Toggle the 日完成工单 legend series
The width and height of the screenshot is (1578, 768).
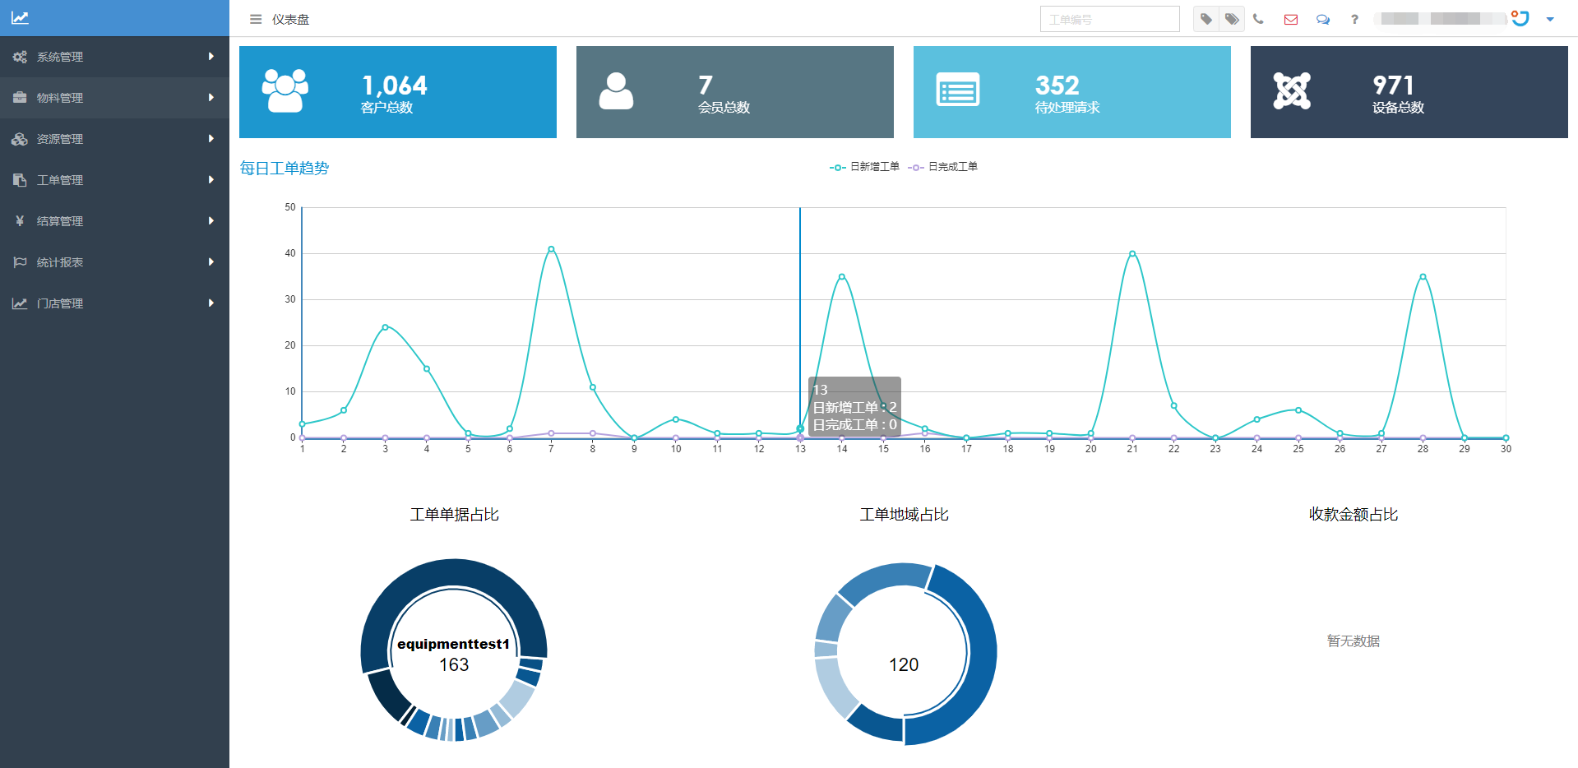[943, 167]
